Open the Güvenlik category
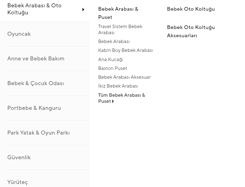The height and width of the screenshot is (187, 245). click(19, 157)
